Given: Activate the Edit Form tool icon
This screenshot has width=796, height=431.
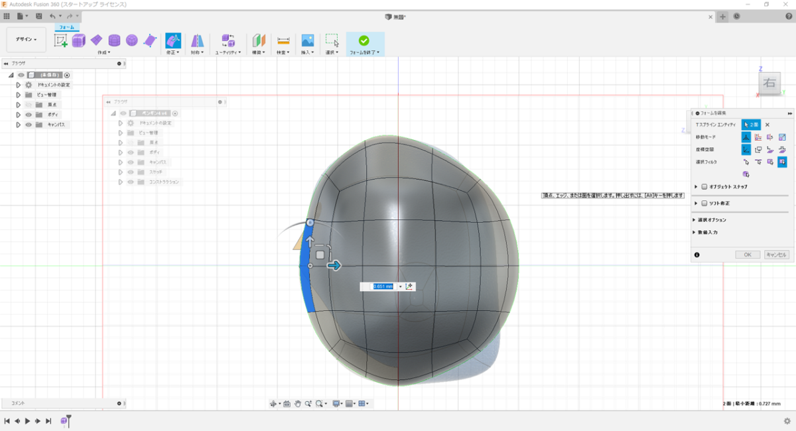Looking at the screenshot, I should point(173,40).
